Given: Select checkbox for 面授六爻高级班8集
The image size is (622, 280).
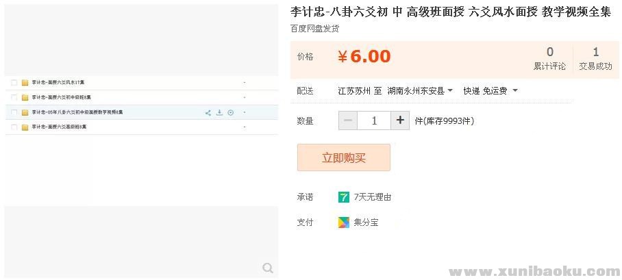Looking at the screenshot, I should 14,127.
